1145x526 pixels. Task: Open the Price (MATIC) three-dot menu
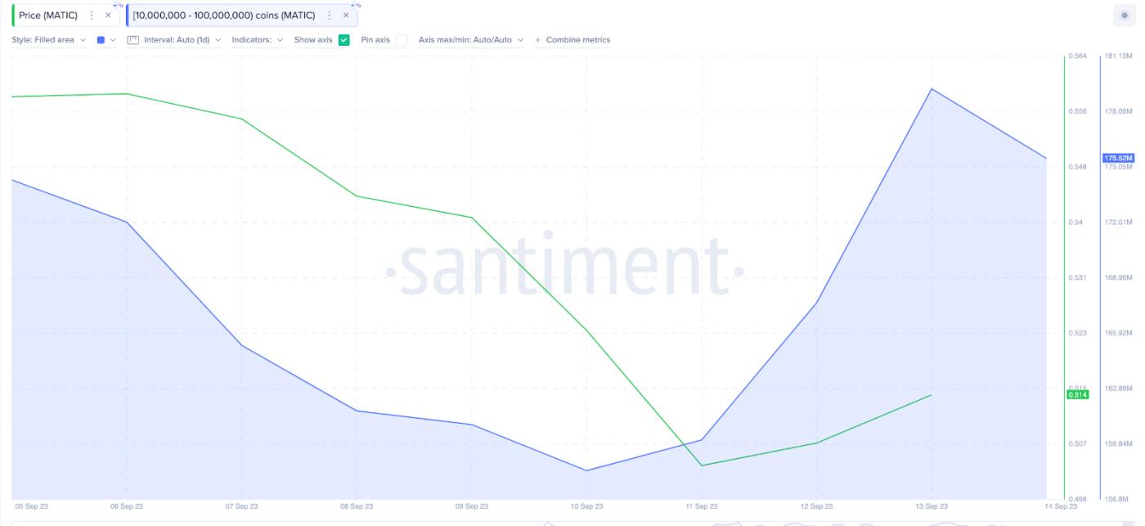92,16
